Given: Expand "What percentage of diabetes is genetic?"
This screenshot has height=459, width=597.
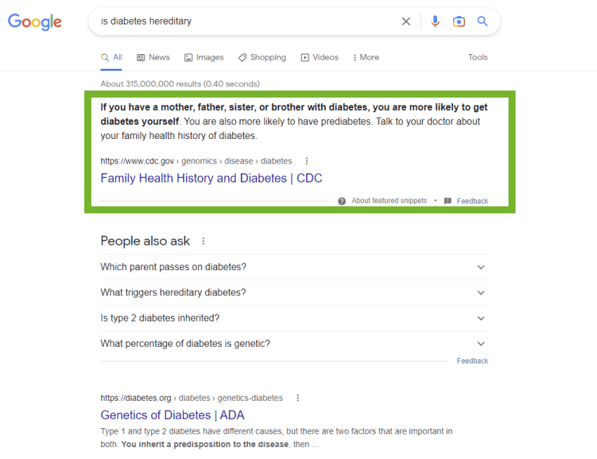Looking at the screenshot, I should tap(294, 344).
